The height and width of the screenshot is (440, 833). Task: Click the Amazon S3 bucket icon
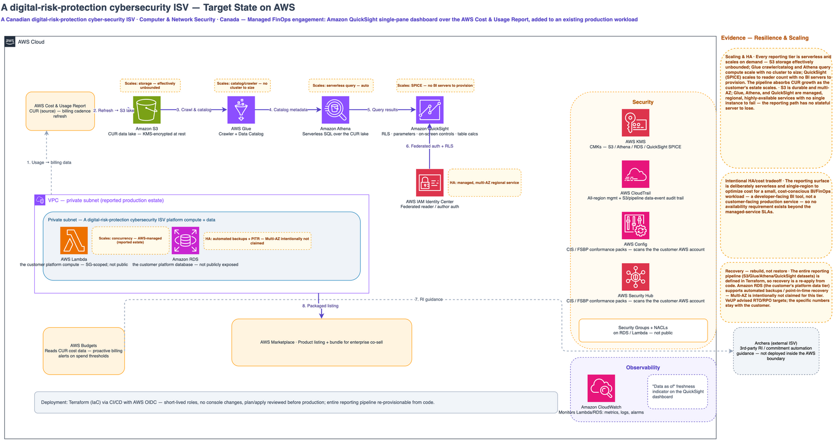coord(147,110)
